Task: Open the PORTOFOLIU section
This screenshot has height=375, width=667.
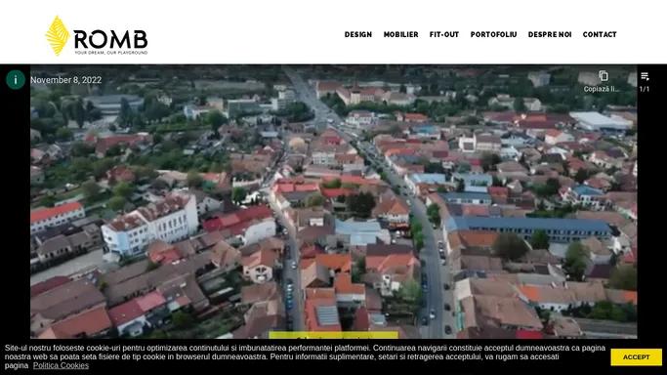Action: click(x=493, y=34)
